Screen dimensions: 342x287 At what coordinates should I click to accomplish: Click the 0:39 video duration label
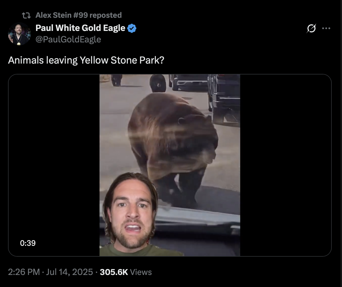pos(28,243)
